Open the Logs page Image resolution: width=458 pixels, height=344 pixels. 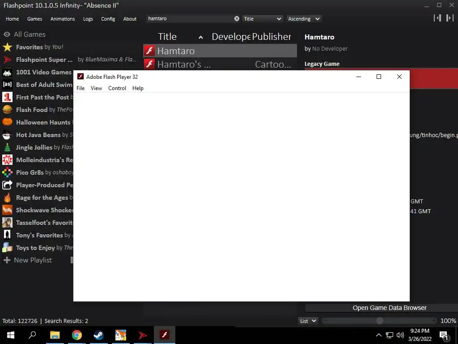pos(88,19)
